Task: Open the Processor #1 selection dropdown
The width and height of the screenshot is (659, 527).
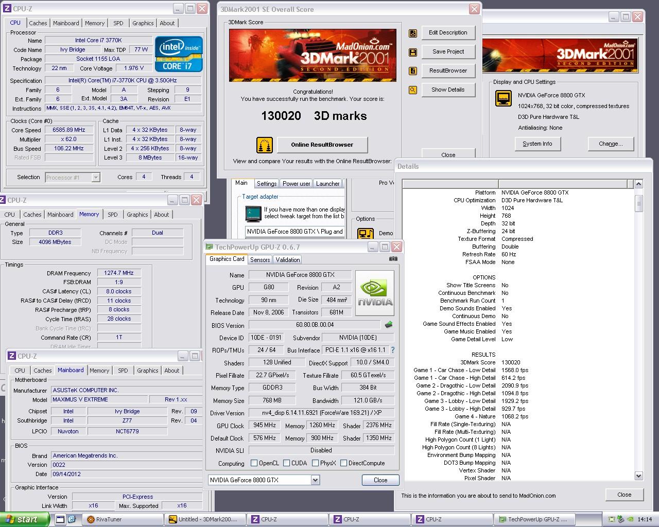Action: click(x=96, y=178)
